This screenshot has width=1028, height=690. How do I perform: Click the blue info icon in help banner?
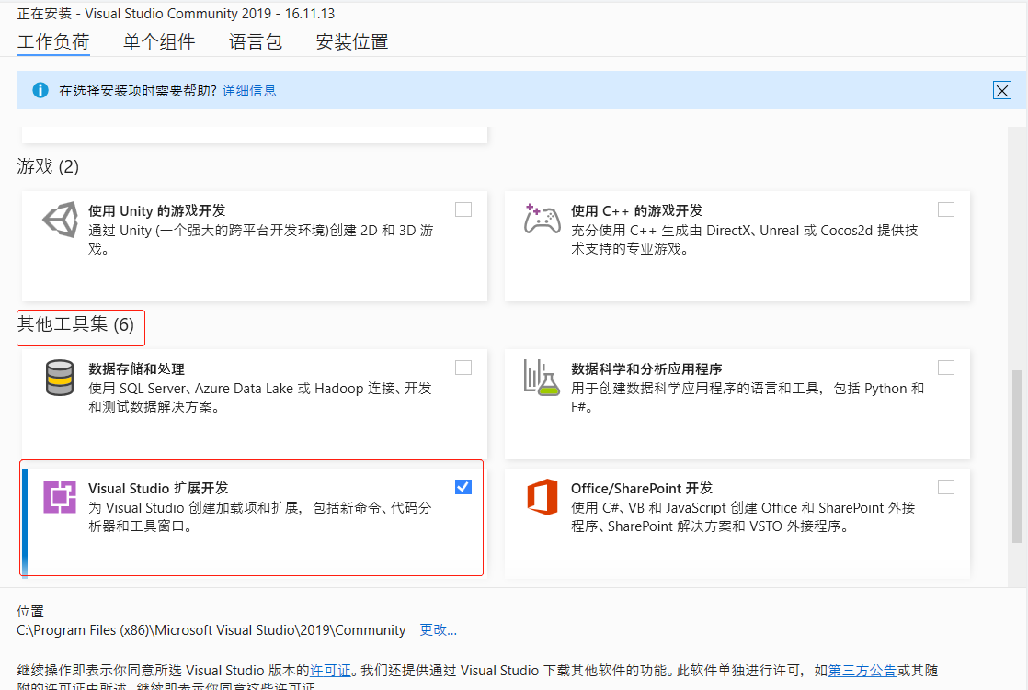(40, 90)
